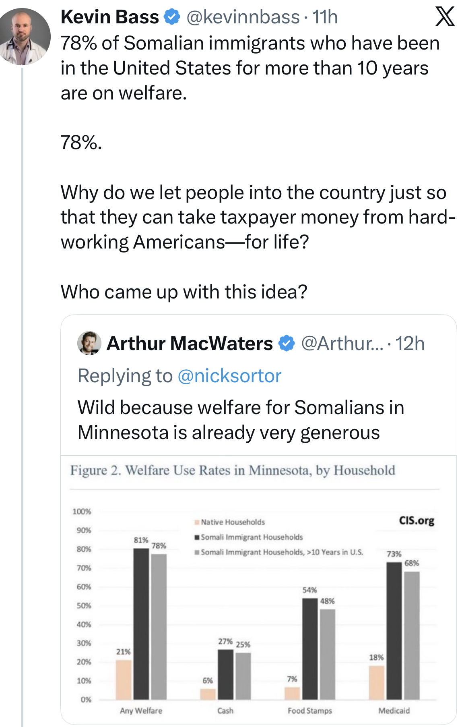Click the Figure 2 chart title
Screen dimensions: 460x727
coord(233,470)
